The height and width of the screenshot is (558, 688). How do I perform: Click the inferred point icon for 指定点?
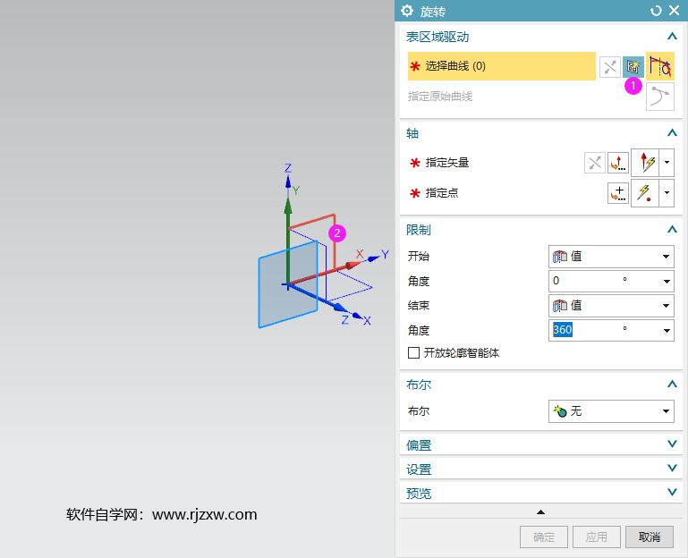tap(645, 193)
